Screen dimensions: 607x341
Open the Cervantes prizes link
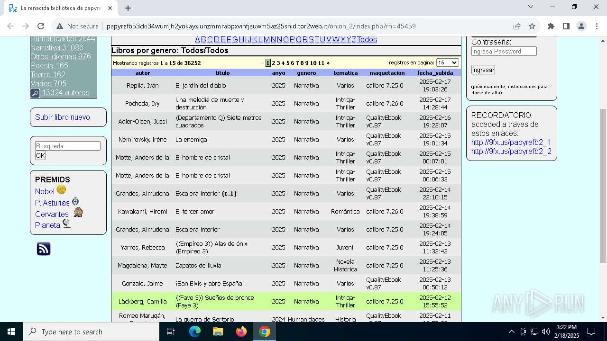pos(52,214)
